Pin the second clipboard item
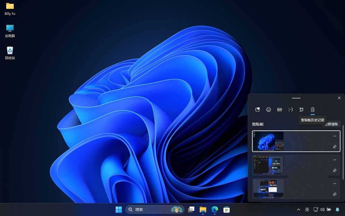 pyautogui.click(x=334, y=170)
